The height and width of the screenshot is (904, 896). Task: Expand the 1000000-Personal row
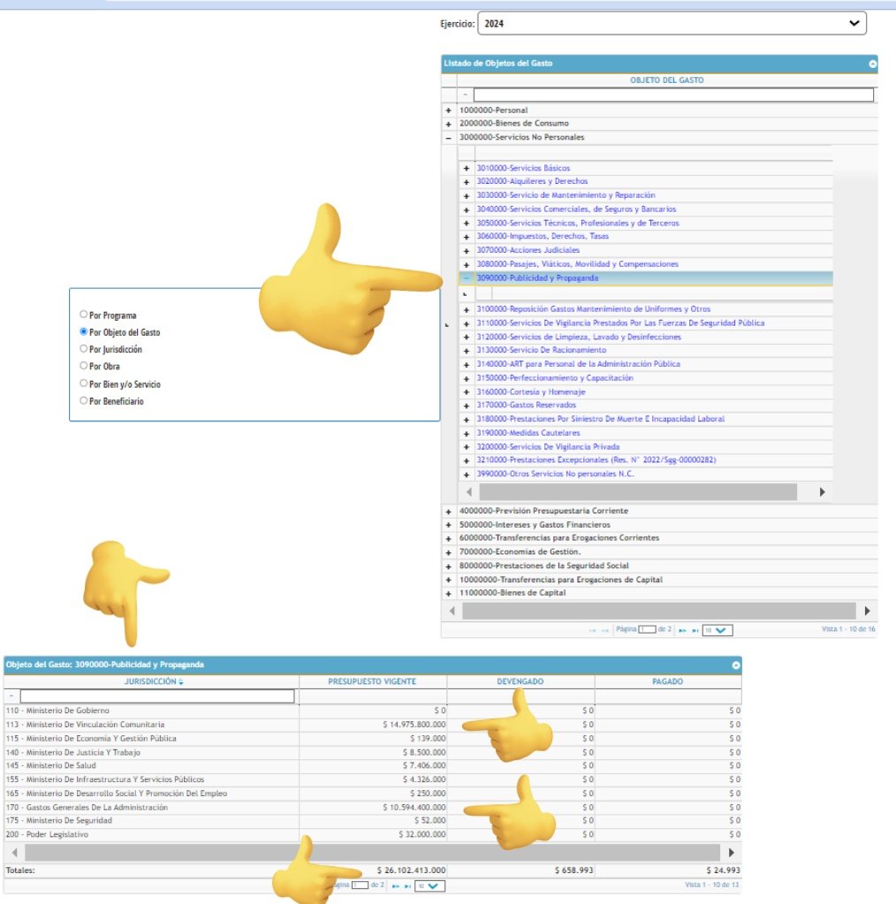(x=449, y=110)
